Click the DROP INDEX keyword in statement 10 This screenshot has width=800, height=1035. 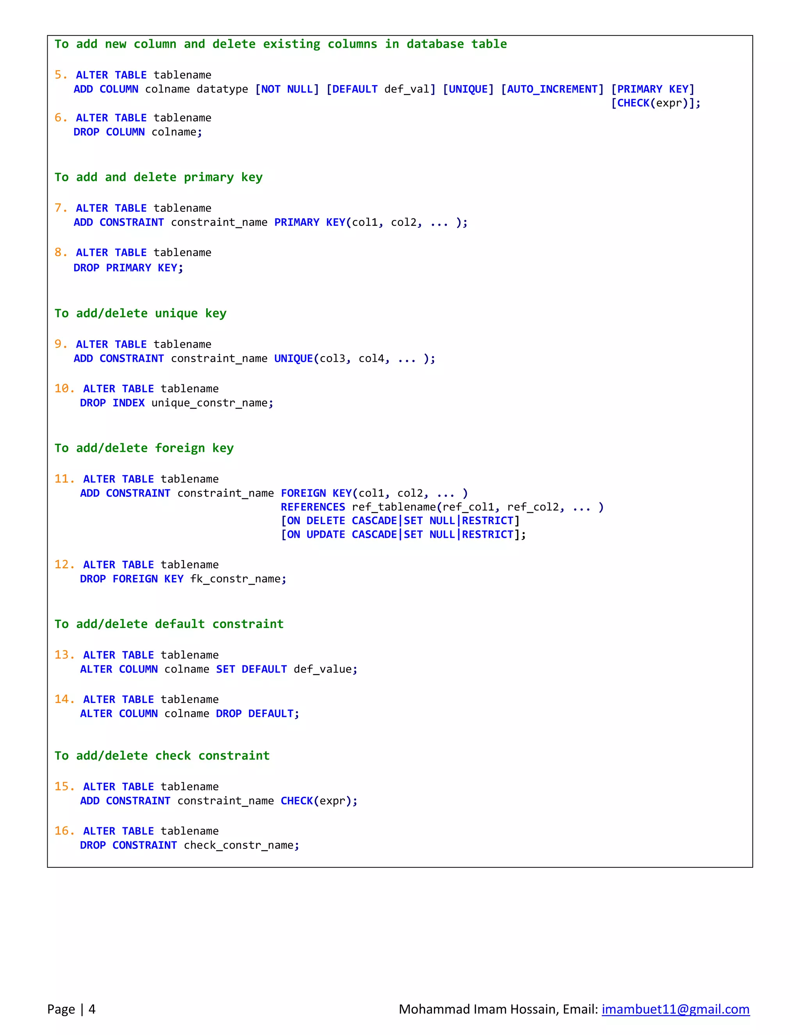click(112, 403)
